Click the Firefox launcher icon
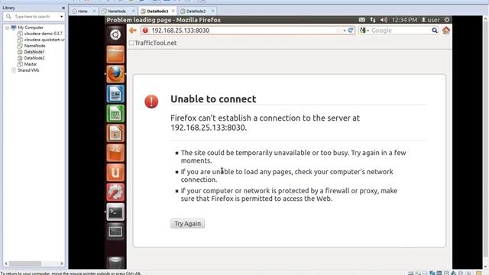This screenshot has height=275, width=489. click(115, 74)
